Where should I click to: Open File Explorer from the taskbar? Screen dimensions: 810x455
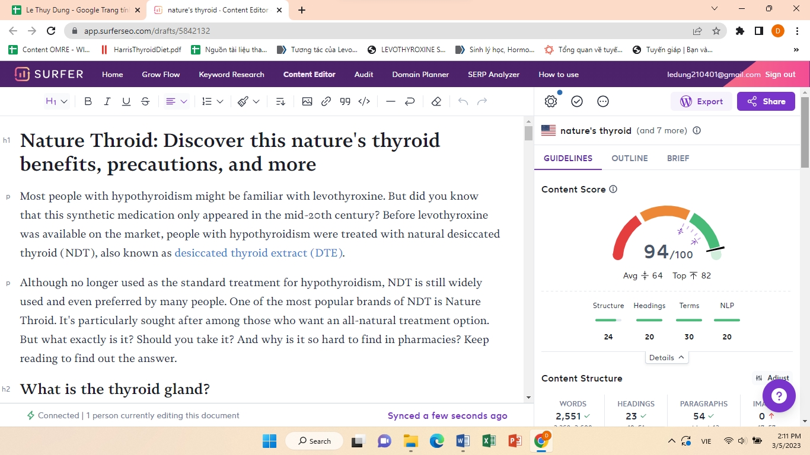410,441
